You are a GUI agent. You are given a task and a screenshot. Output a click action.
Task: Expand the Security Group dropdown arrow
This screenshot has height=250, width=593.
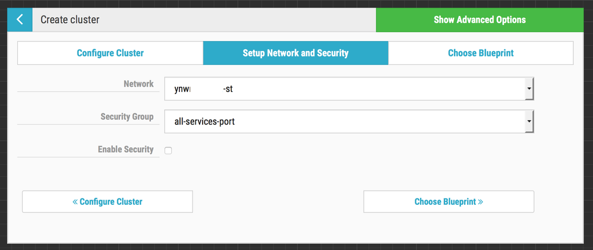(x=528, y=122)
